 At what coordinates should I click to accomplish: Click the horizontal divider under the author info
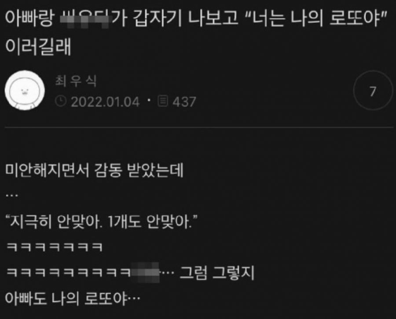(x=199, y=127)
